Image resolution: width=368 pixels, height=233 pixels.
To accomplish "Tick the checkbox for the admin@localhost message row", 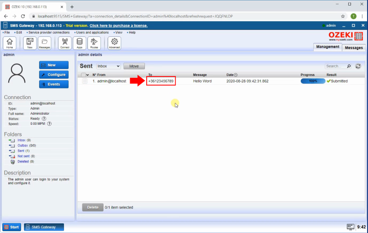I will 85,81.
